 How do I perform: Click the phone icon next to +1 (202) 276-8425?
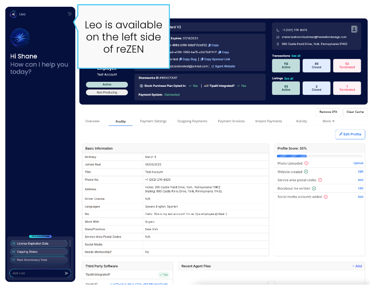point(277,30)
